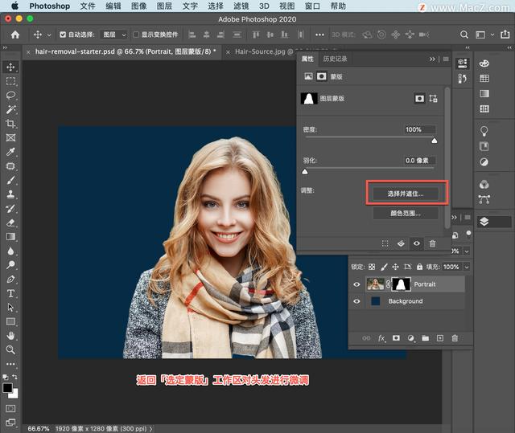The width and height of the screenshot is (515, 433).
Task: Select the Crop tool in toolbar
Action: (x=11, y=124)
